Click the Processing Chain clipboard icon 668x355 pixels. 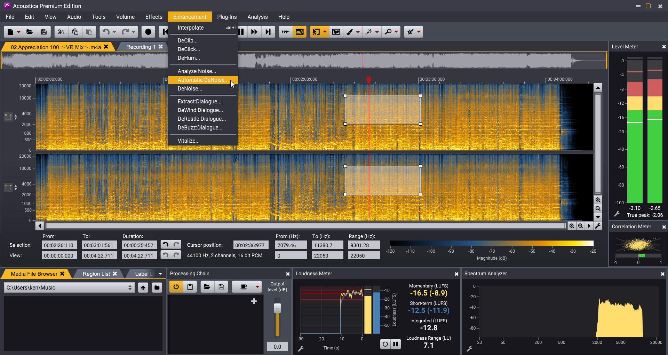click(x=190, y=287)
